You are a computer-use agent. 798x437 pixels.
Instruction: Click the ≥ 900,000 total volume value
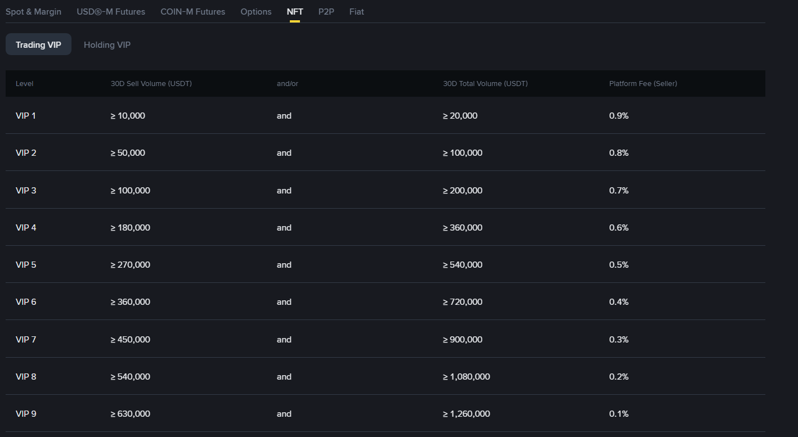click(x=463, y=339)
